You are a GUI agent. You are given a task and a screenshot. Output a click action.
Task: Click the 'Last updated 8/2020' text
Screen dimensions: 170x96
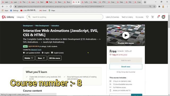(33, 53)
